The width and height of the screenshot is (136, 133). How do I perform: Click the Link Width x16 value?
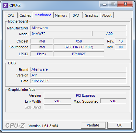tap(57, 101)
